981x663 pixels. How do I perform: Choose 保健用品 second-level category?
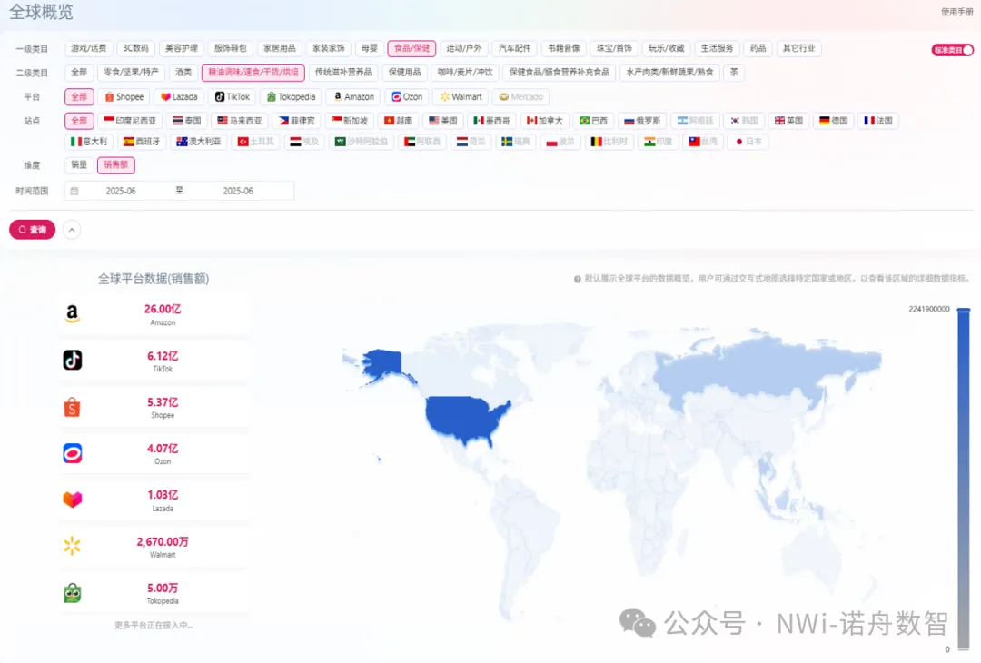[404, 73]
